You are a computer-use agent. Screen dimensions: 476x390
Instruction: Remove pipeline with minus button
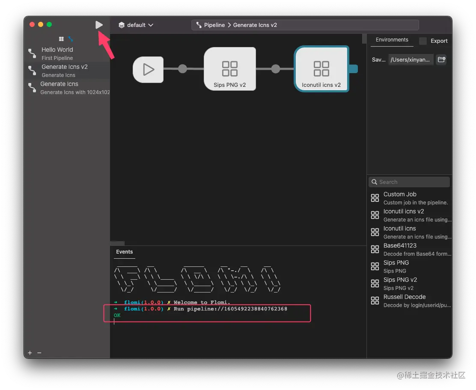point(39,353)
